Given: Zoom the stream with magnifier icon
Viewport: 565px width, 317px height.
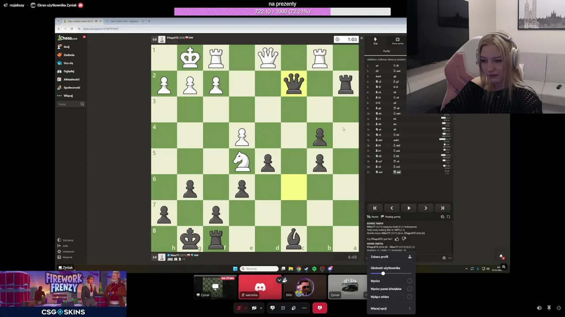Looking at the screenshot, I should pyautogui.click(x=504, y=267).
